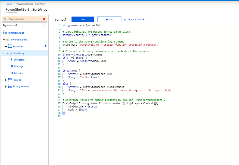
Task: Click the 'Body = $body' line
Action: 77,110
